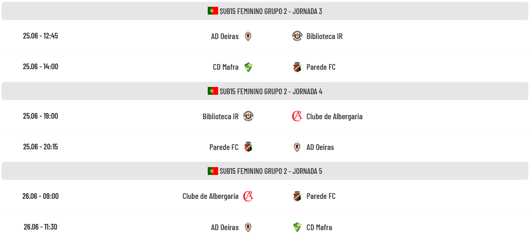Open Sub15 Feminino Grupo 2 Jornada 4 header
Viewport: 530px width, 240px height.
point(265,91)
